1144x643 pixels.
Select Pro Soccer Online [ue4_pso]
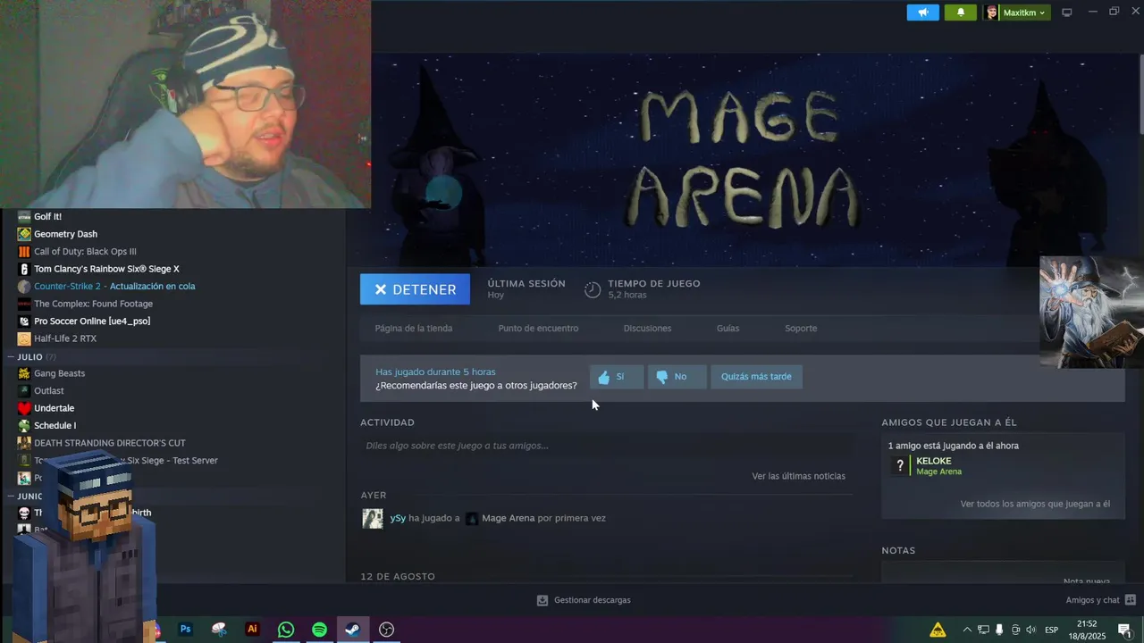click(92, 321)
